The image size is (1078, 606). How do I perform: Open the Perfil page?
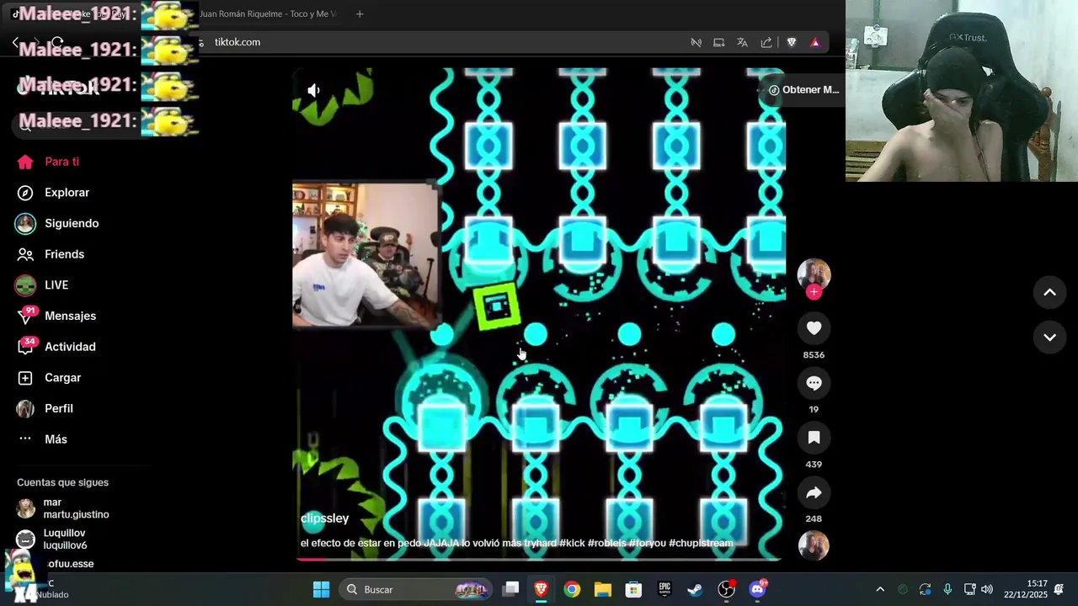point(59,408)
